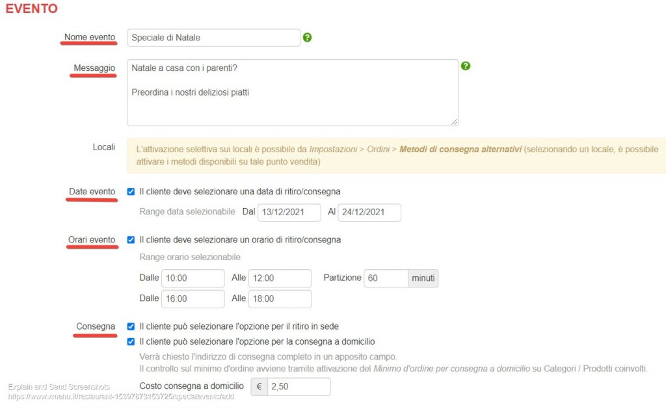Click 'Metodi di consegna alternativi' bold text
The width and height of the screenshot is (666, 409).
tap(460, 149)
